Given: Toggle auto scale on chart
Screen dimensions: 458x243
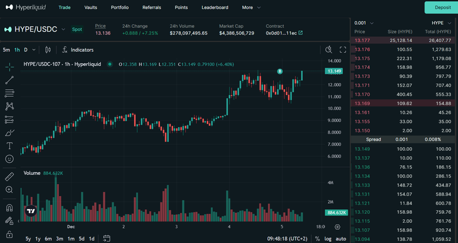Looking at the screenshot, I should [341, 239].
